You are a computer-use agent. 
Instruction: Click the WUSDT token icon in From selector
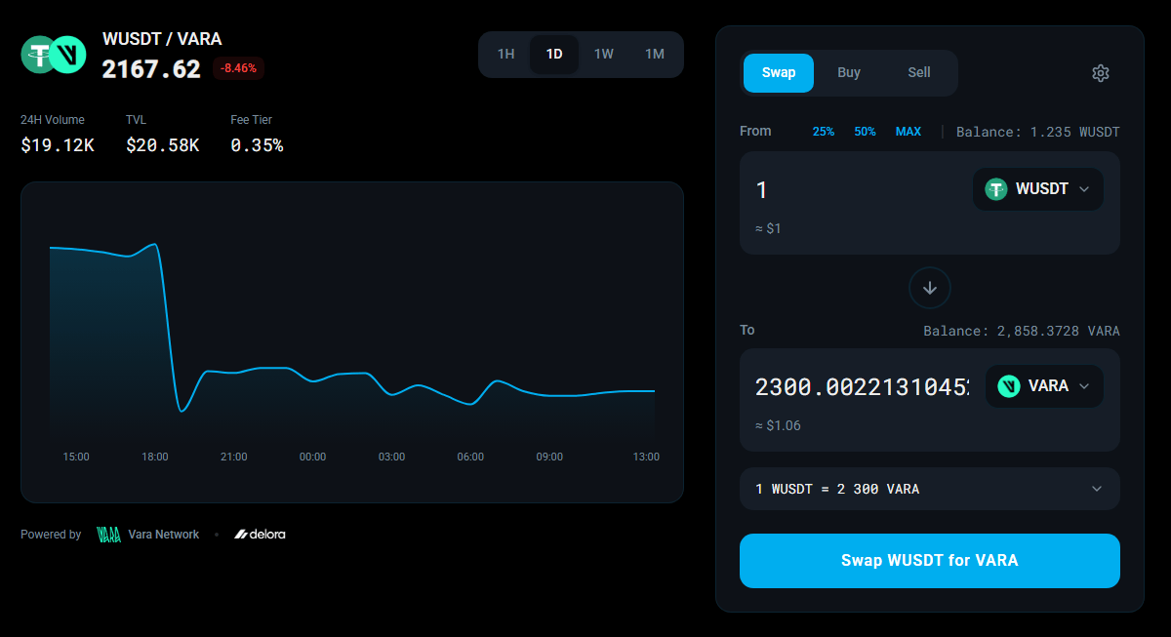tap(995, 189)
